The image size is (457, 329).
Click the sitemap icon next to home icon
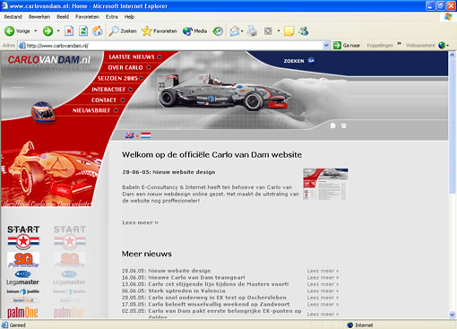coord(344,126)
